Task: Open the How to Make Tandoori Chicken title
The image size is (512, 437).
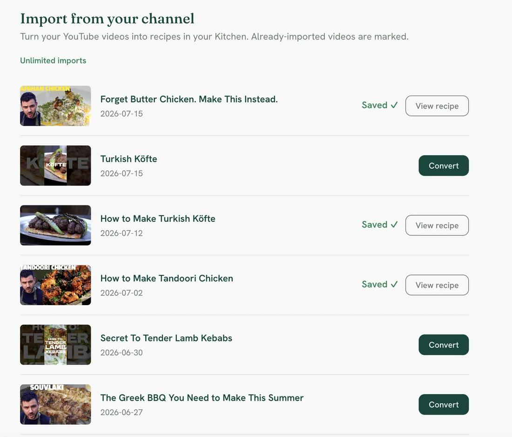Action: tap(167, 279)
